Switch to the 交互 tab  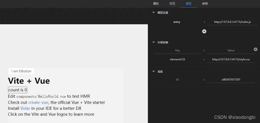click(x=172, y=4)
